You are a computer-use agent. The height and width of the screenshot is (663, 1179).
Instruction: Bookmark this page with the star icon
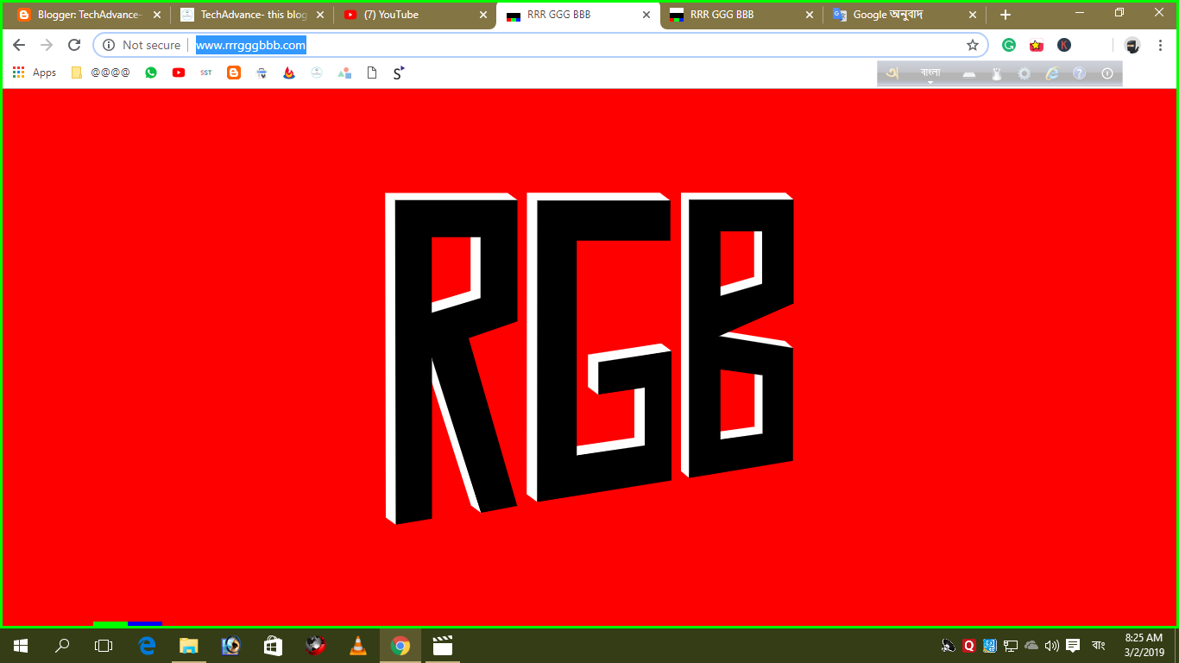[973, 45]
